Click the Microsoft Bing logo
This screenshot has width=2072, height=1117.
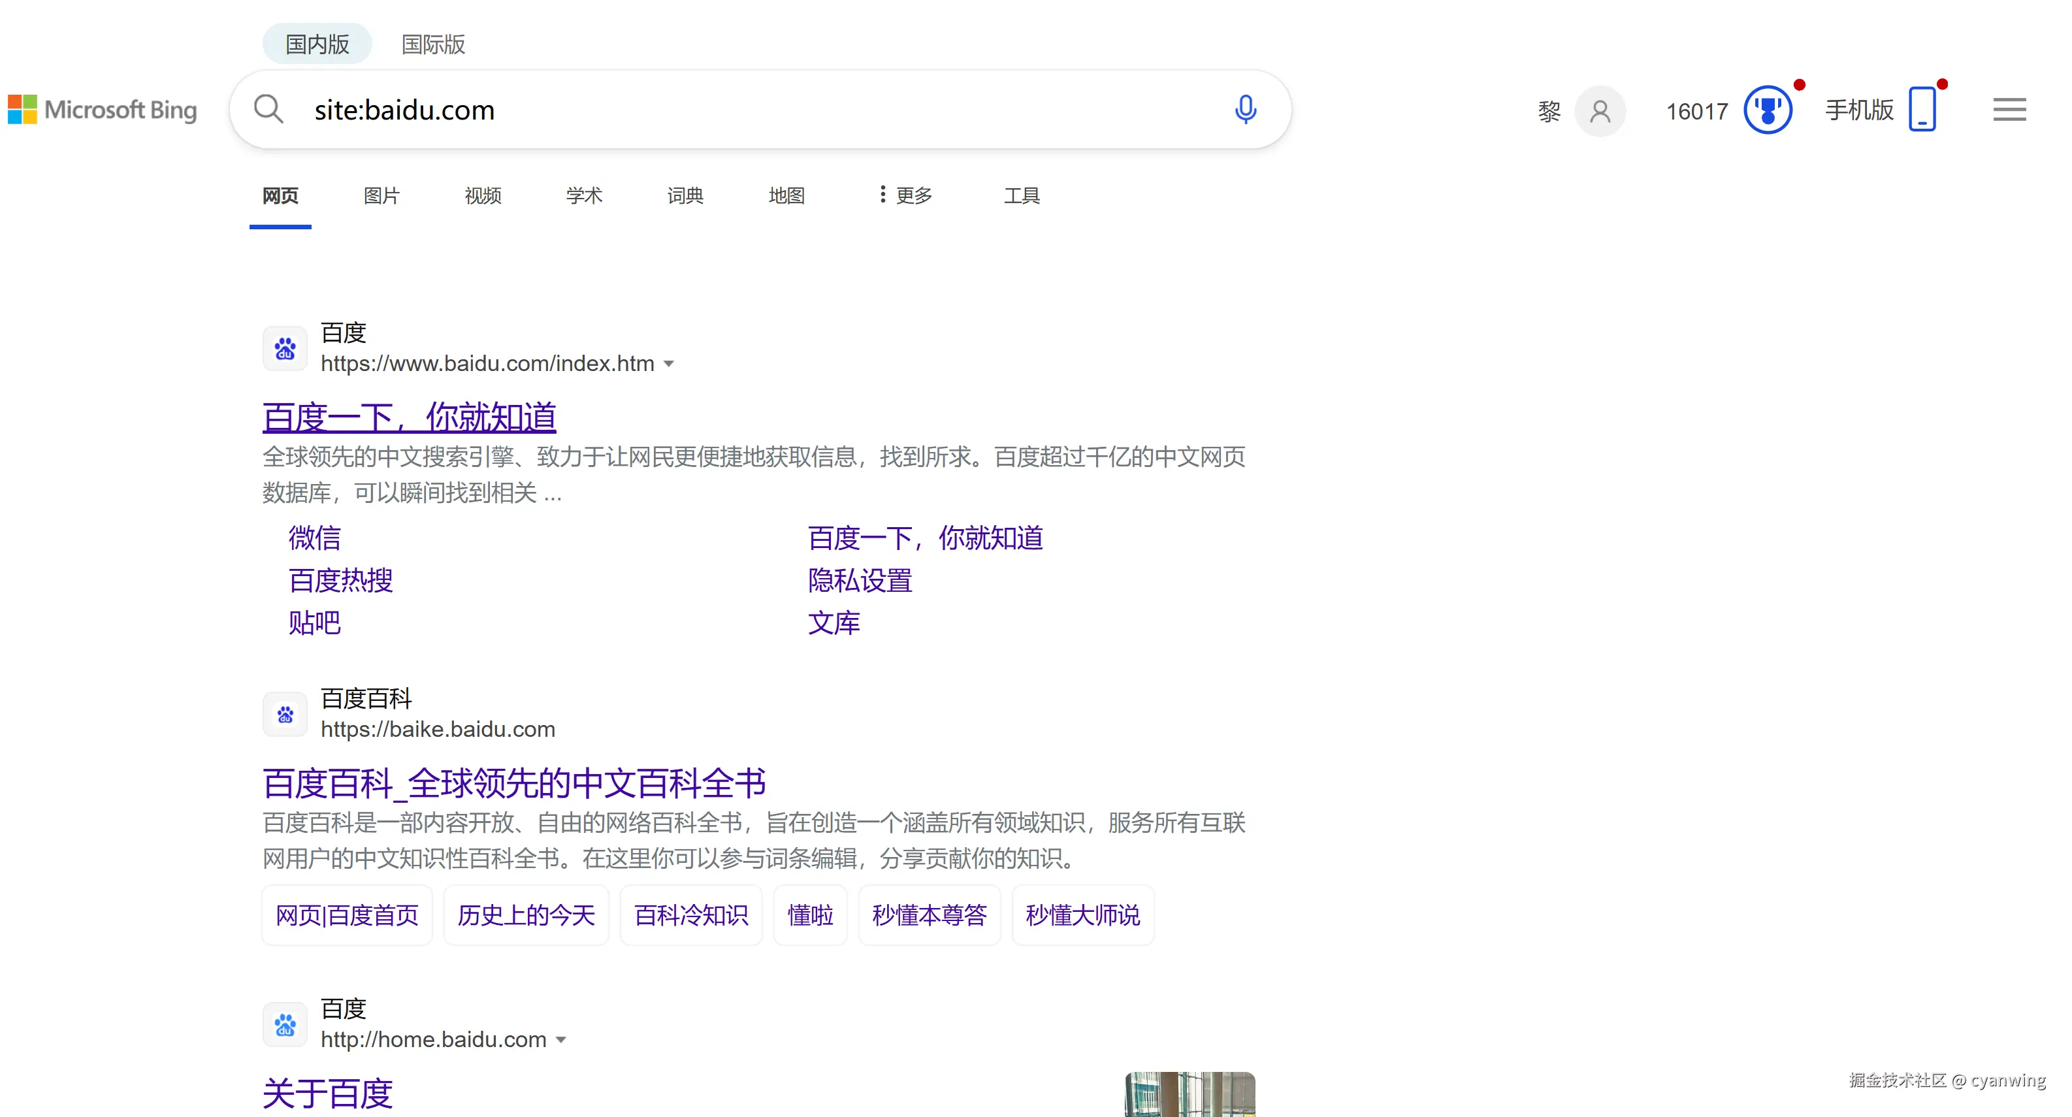pyautogui.click(x=103, y=109)
